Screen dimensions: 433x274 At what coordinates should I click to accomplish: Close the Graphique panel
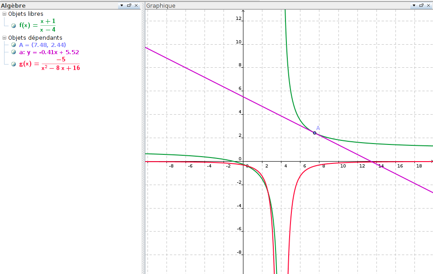[x=428, y=5]
